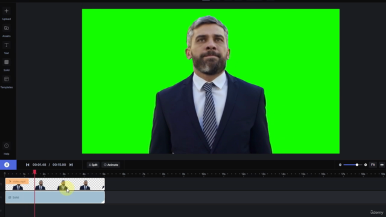The width and height of the screenshot is (386, 217).
Task: Click the Split button
Action: pos(93,165)
